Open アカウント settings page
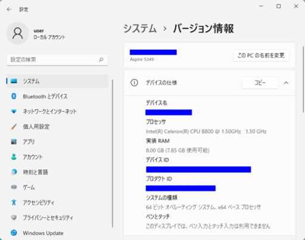Screen dimensions: 305x240 tap(57, 157)
